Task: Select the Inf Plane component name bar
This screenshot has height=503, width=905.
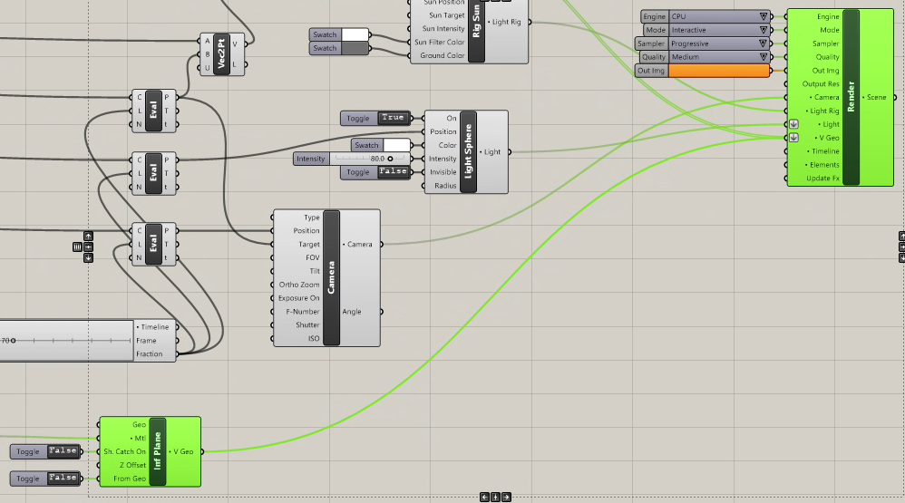Action: pyautogui.click(x=158, y=451)
